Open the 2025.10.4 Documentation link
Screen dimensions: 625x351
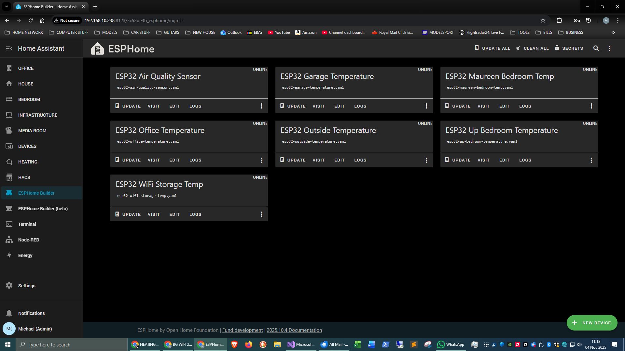[x=294, y=330]
